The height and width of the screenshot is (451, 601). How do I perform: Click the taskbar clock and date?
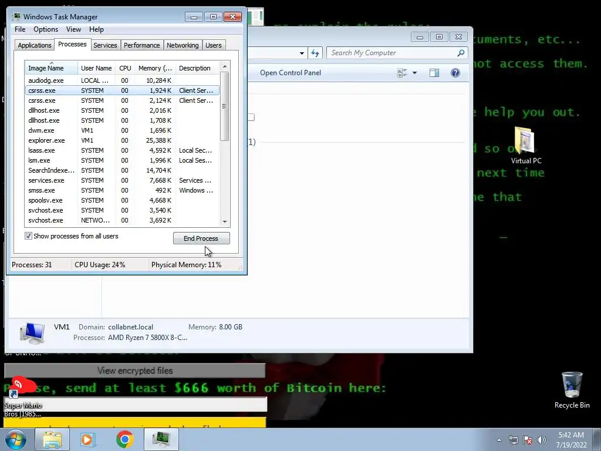[571, 440]
